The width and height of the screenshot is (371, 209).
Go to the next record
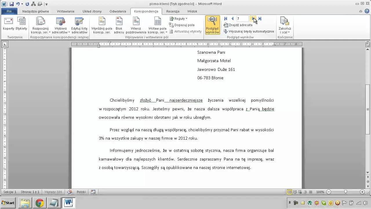[253, 19]
